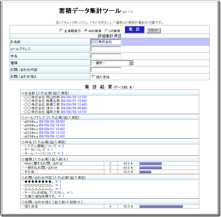Click the □□□□□□□□。 = 1 entry

click(42, 185)
